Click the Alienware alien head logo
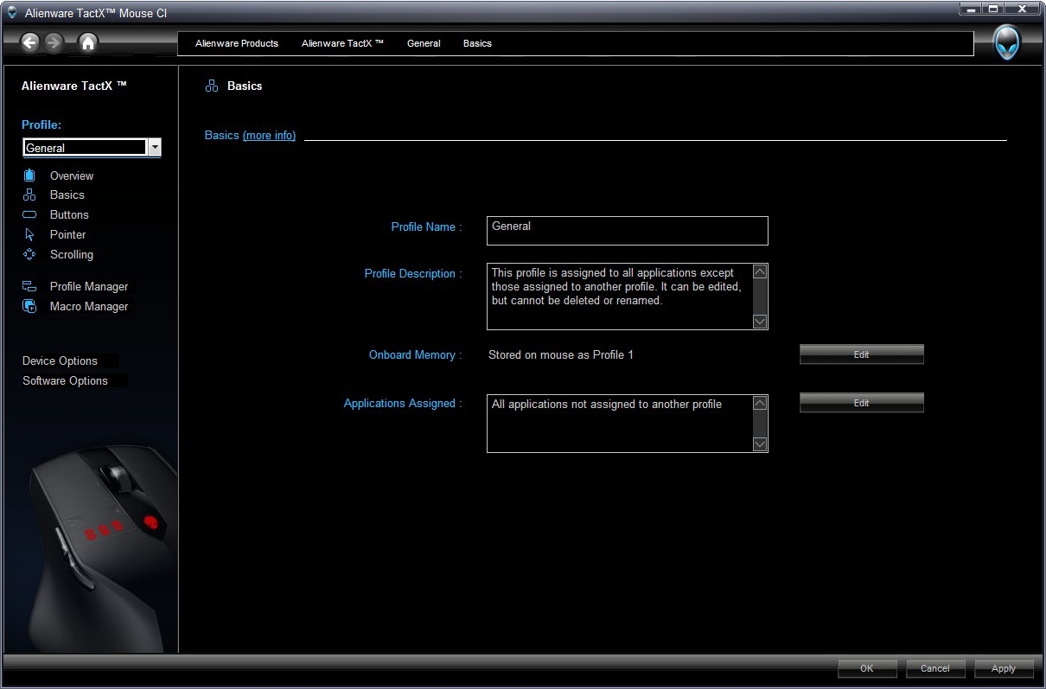This screenshot has height=689, width=1046. click(x=1008, y=41)
